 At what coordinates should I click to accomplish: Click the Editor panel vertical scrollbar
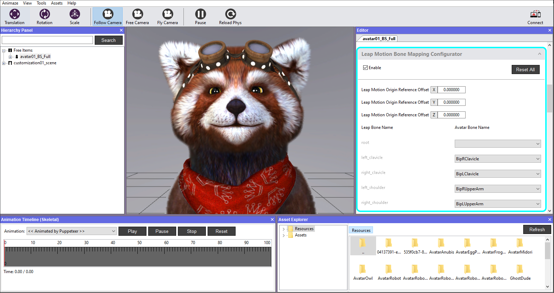point(550,98)
